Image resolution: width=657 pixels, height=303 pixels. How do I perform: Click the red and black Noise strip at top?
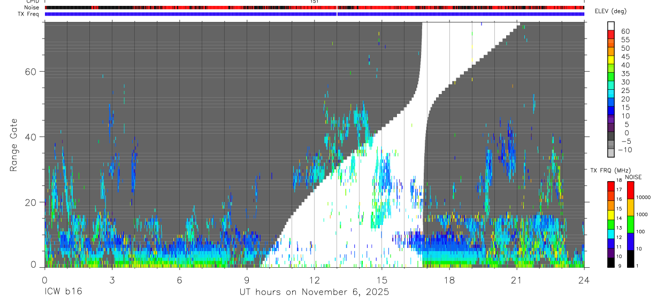[315, 7]
